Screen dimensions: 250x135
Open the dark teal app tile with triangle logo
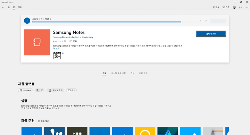168,131
